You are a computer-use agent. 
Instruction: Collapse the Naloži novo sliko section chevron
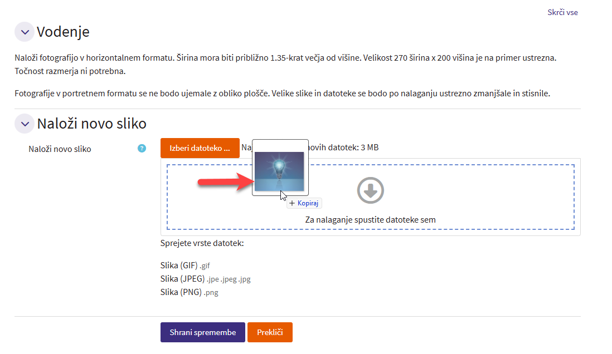point(25,124)
